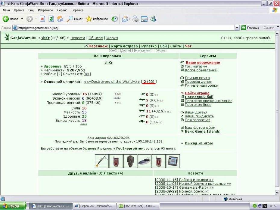This screenshot has width=280, height=210.
Task: Click the Ваше вооружение link
Action: (203, 63)
